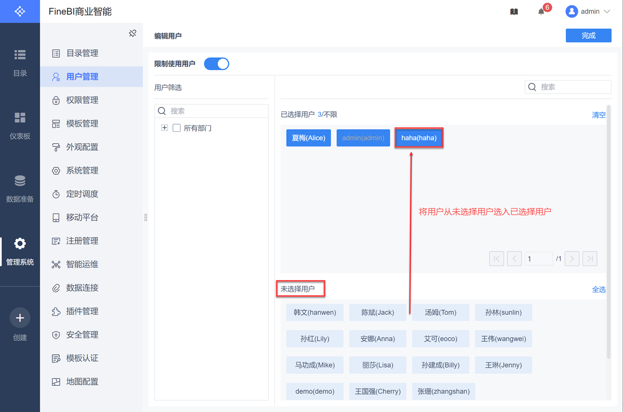Click the greyed admin(admin) user tag

[363, 138]
